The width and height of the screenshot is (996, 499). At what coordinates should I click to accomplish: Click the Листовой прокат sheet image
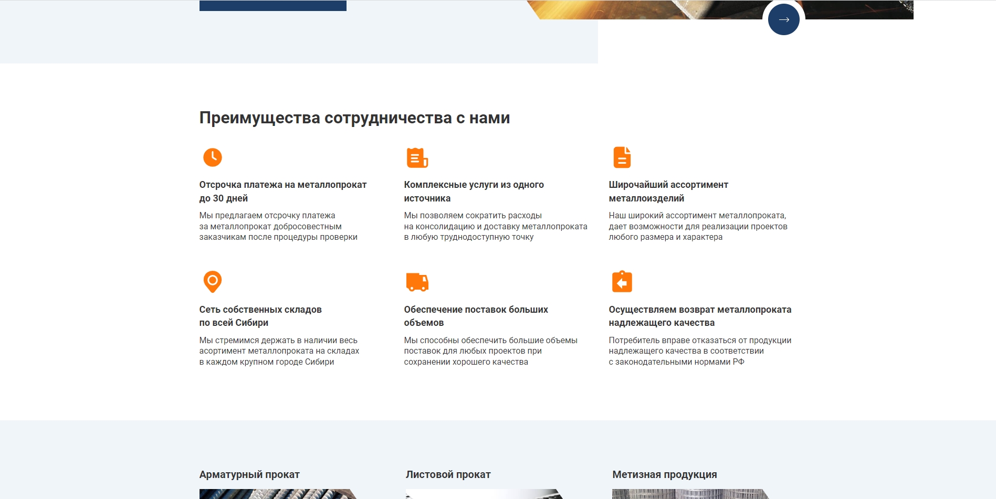click(x=482, y=494)
